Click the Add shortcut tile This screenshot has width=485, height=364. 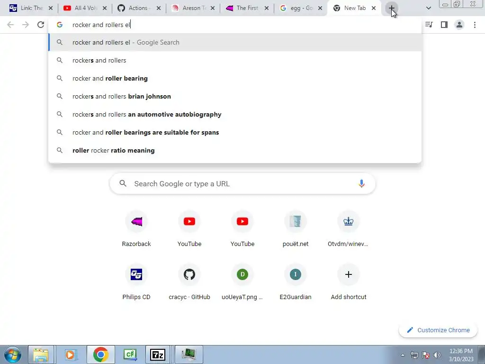(348, 282)
